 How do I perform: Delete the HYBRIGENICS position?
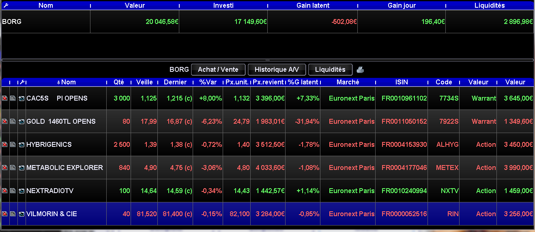[x=5, y=145]
